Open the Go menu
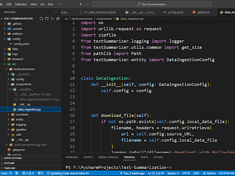The height and width of the screenshot is (176, 235). point(42,4)
